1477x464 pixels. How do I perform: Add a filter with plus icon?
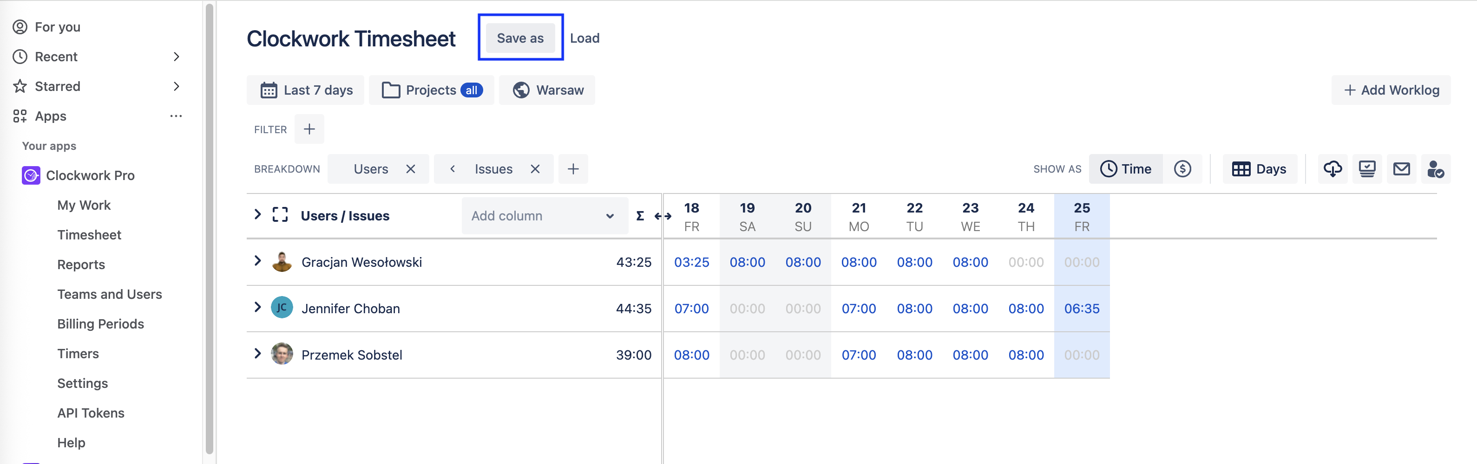click(x=309, y=129)
